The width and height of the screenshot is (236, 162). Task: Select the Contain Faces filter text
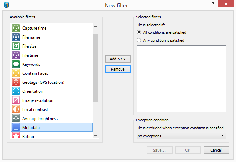(35, 73)
